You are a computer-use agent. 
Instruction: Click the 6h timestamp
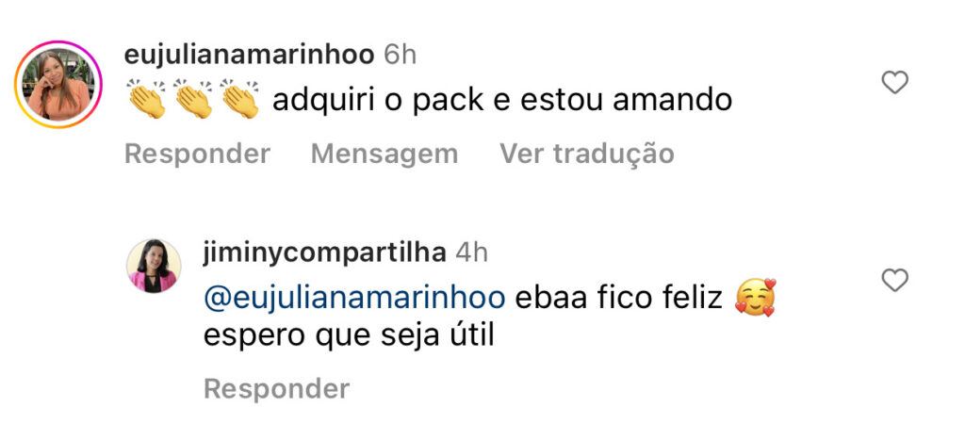click(x=401, y=56)
